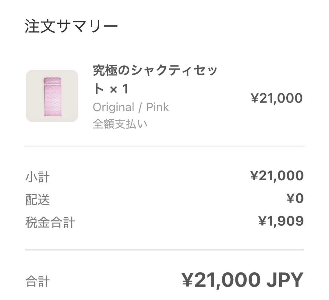Viewport: 329px width, 300px height.
Task: Click the ¥21,000 subtotal amount
Action: (277, 176)
